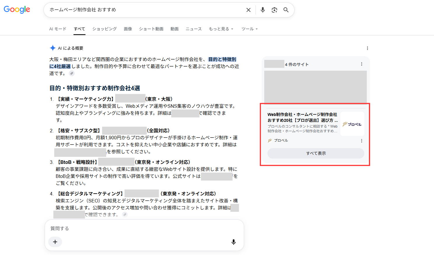Start voice search in top search bar
The height and width of the screenshot is (255, 434).
(x=263, y=10)
